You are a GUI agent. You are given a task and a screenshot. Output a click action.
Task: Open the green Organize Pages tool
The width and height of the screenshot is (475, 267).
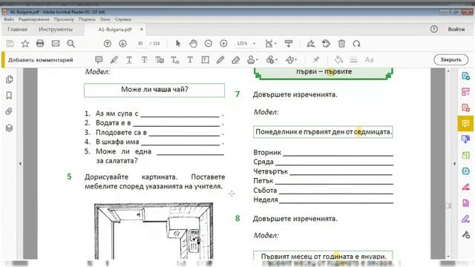[x=465, y=155]
